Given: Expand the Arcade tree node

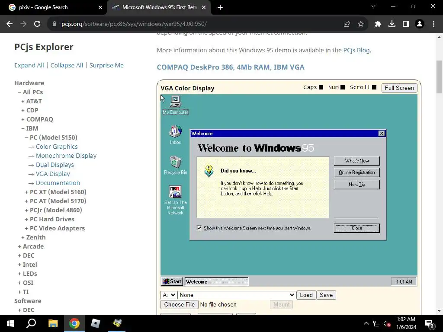Looking at the screenshot, I should click(x=31, y=246).
